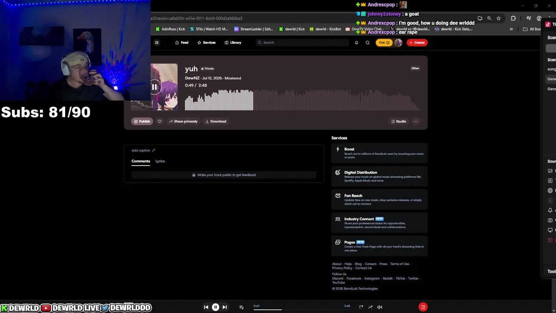
Task: Open the chat messages icon
Action: pyautogui.click(x=367, y=43)
